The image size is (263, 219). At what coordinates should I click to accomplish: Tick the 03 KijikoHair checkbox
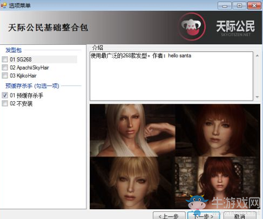[5, 75]
